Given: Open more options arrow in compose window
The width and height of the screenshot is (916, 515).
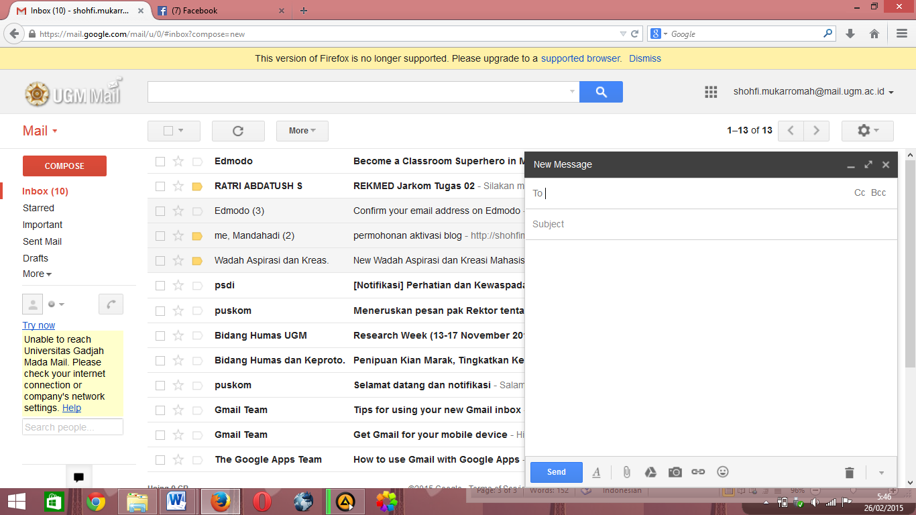Looking at the screenshot, I should [x=881, y=473].
